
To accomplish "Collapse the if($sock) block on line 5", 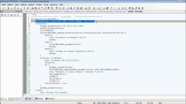I will coord(30,24).
